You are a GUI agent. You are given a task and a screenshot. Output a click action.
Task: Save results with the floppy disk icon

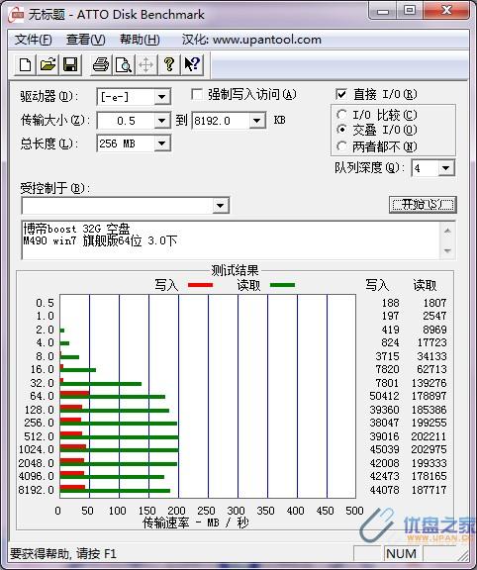click(70, 65)
